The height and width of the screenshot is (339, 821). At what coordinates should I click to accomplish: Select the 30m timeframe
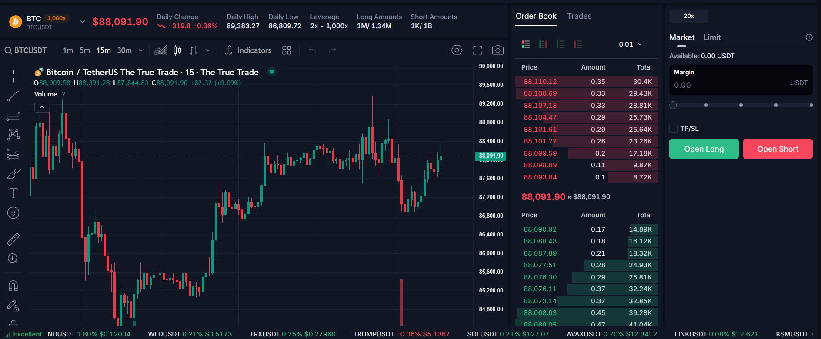[124, 50]
